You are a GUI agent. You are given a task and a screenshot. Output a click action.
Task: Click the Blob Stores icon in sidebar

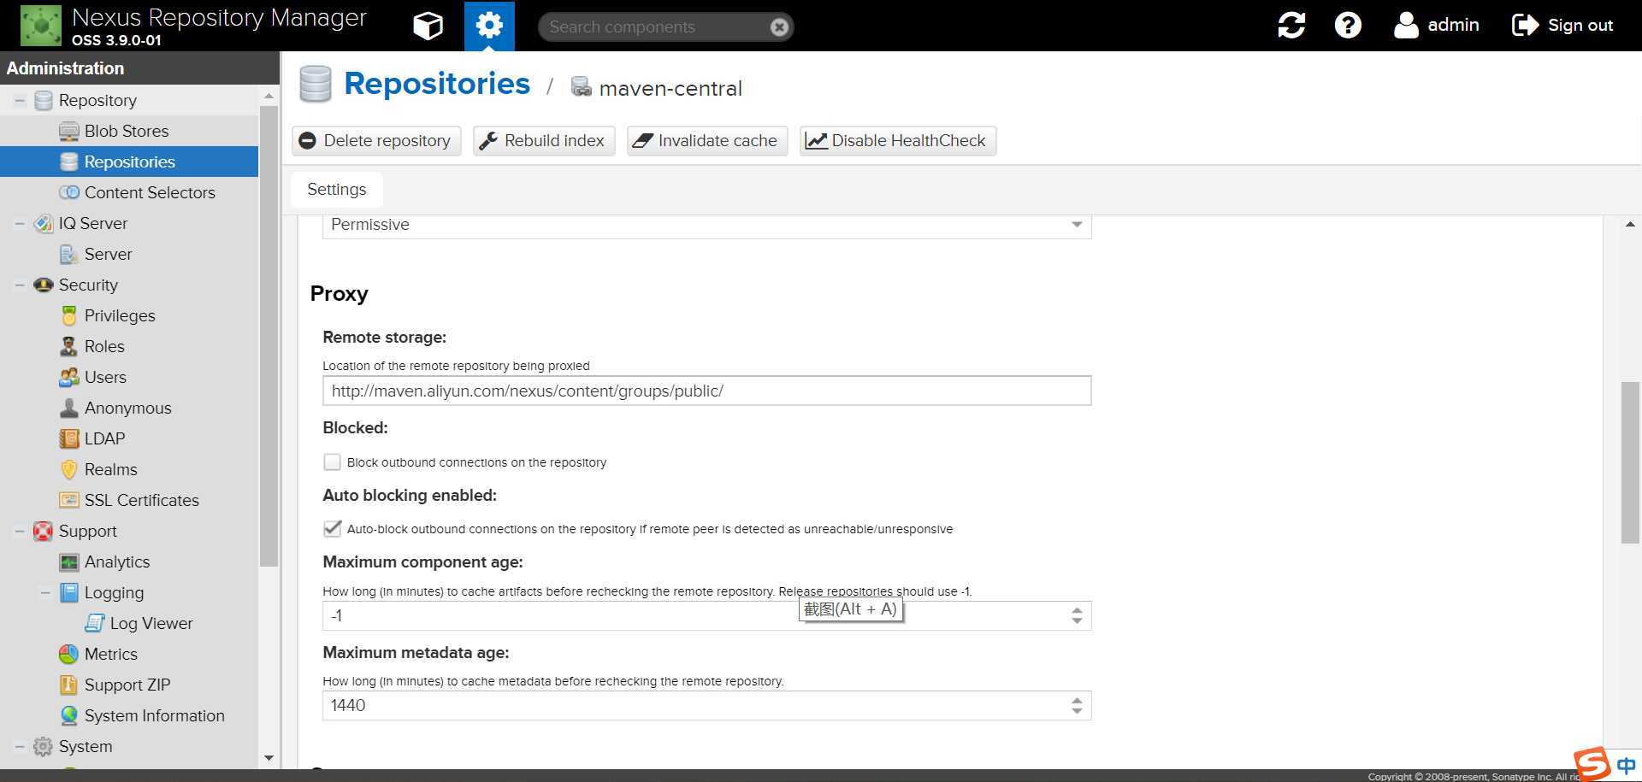point(68,131)
